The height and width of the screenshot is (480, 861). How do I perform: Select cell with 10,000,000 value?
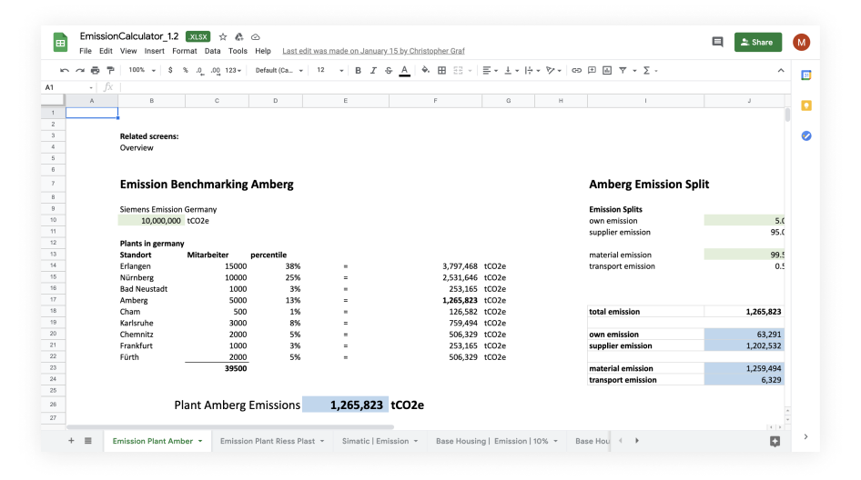point(152,221)
